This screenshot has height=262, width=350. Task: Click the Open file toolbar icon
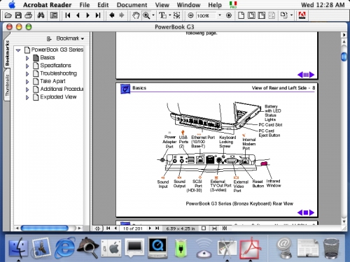click(8, 15)
